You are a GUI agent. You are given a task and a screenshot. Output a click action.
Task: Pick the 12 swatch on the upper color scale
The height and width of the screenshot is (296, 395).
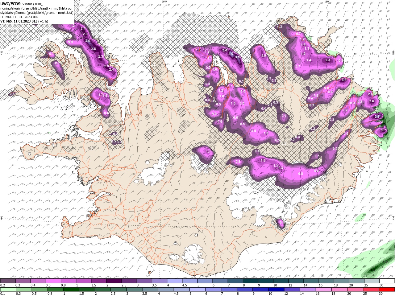[296, 281]
